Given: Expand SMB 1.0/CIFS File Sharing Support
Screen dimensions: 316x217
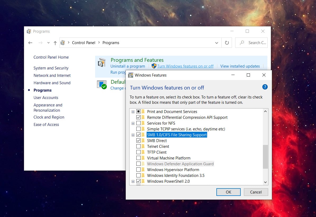Looking at the screenshot, I should point(133,135).
